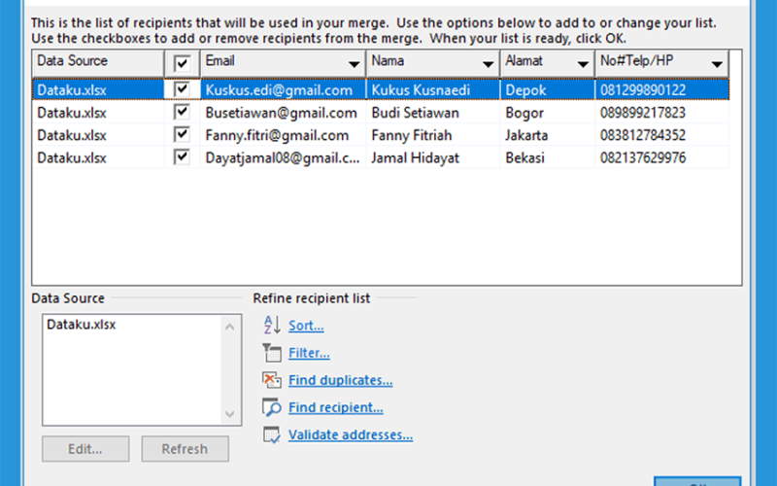Open the Sort... link
Viewport: 777px width, 486px height.
pos(306,326)
